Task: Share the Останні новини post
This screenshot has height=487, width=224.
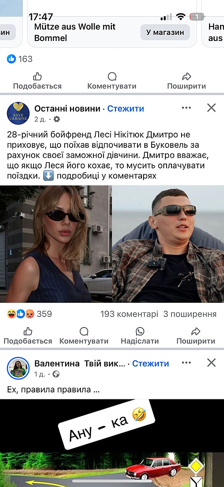Action: coord(196,336)
